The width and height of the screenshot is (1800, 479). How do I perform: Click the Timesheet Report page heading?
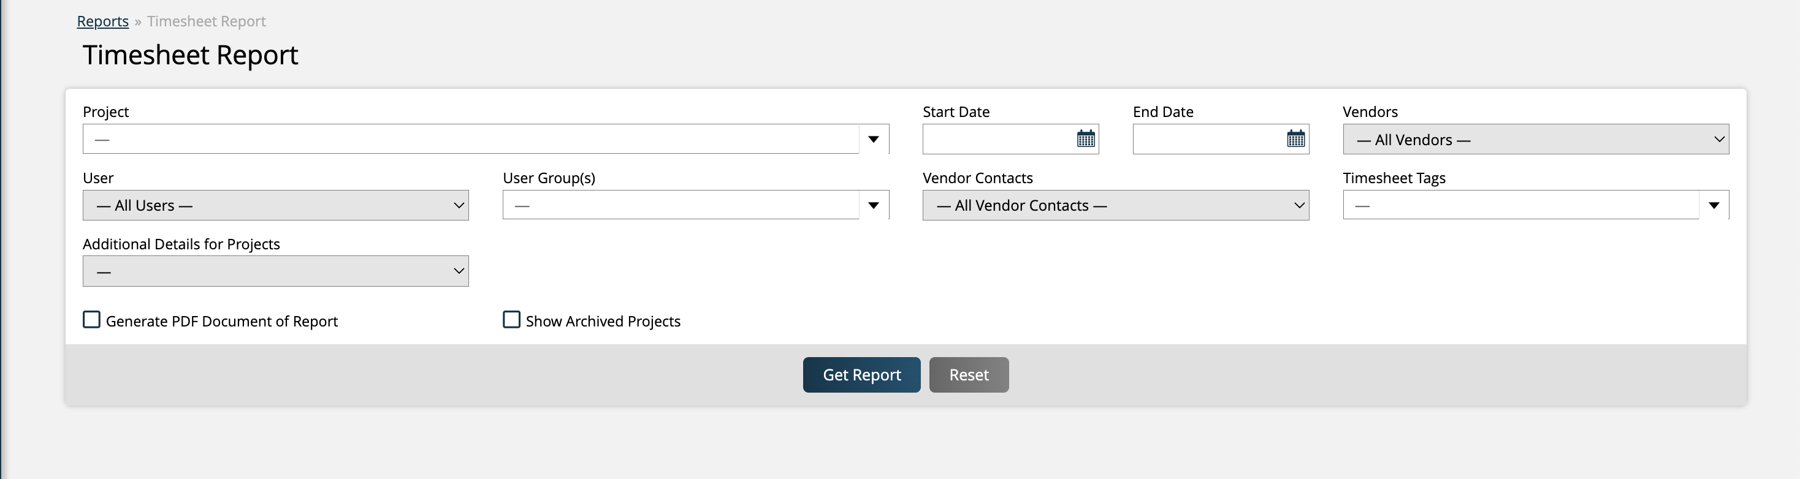190,55
